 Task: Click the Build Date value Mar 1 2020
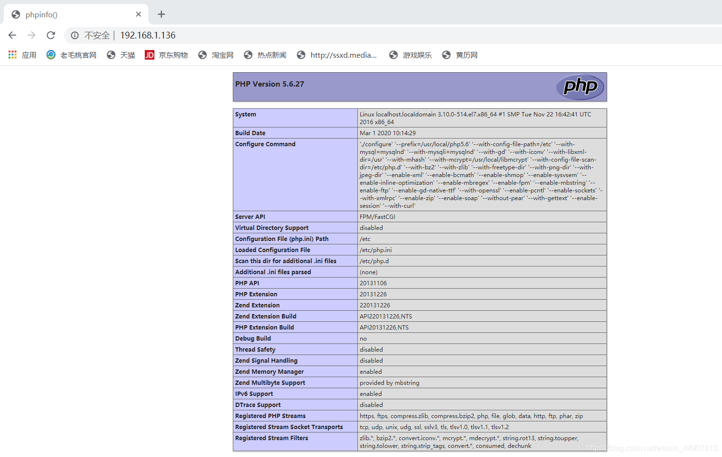point(388,133)
